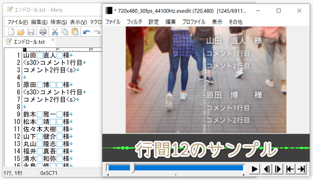
Task: Step forward one frame in AviUtl
Action: [x=278, y=169]
